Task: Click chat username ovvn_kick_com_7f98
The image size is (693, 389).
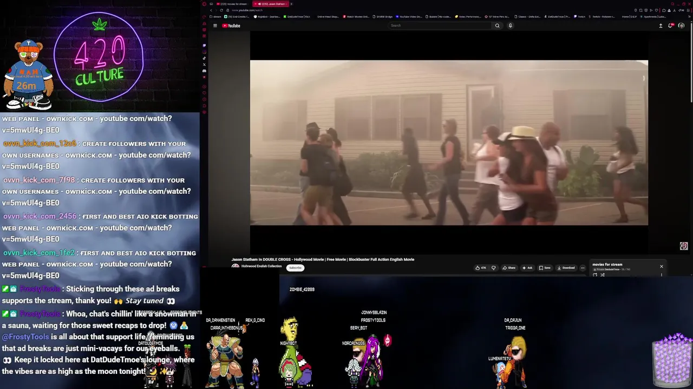Action: (38, 180)
